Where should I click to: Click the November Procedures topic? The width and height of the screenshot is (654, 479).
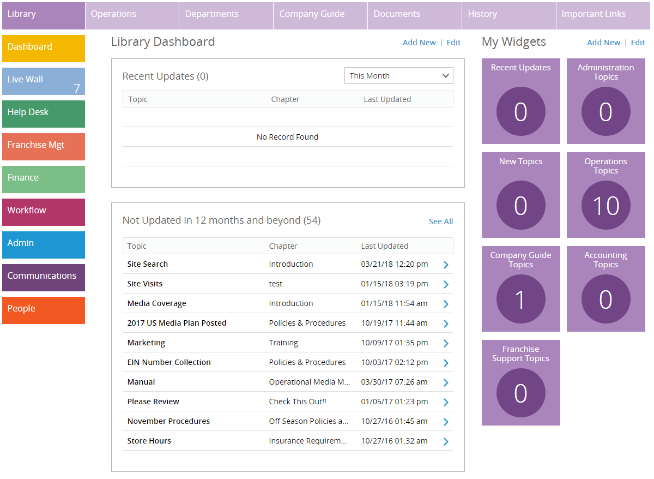tap(168, 421)
